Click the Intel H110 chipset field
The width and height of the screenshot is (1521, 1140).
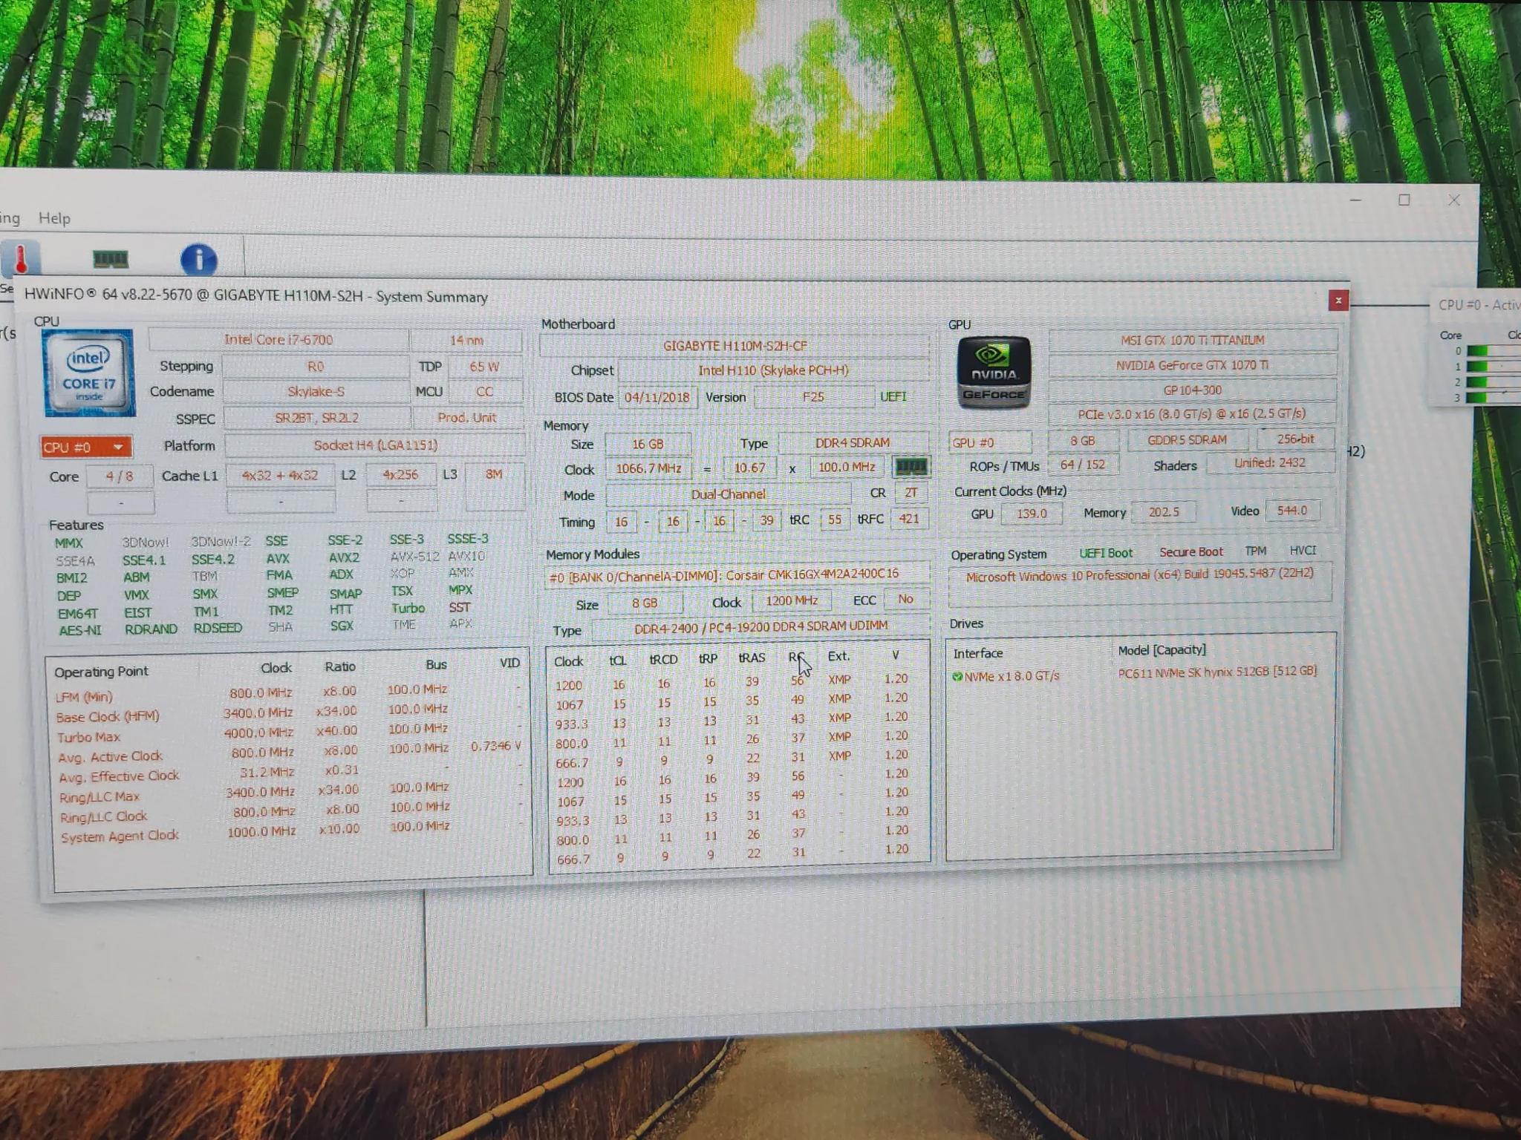pyautogui.click(x=773, y=370)
